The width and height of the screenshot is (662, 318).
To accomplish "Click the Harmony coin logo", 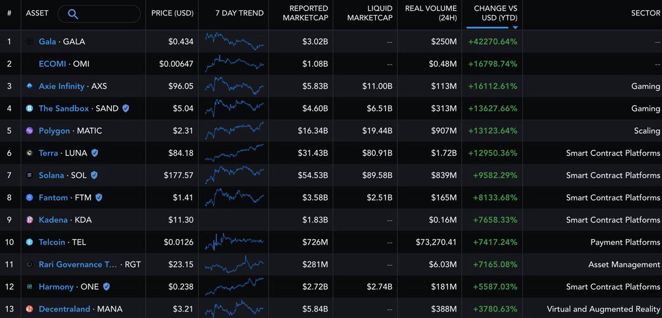I will pyautogui.click(x=30, y=287).
